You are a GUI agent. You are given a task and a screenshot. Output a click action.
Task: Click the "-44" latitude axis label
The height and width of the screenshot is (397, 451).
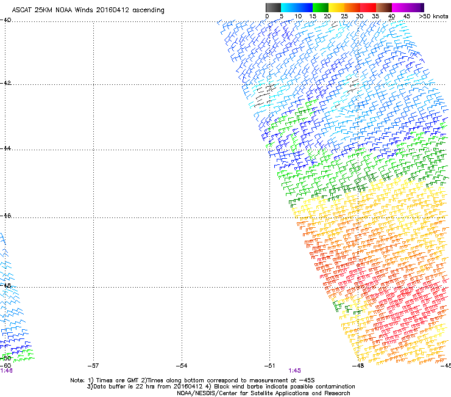coord(5,148)
